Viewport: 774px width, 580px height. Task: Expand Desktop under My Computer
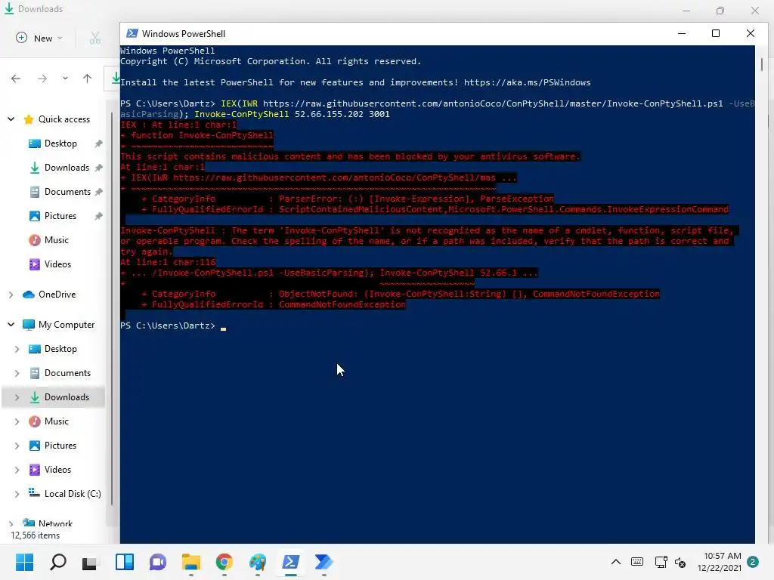coord(17,349)
